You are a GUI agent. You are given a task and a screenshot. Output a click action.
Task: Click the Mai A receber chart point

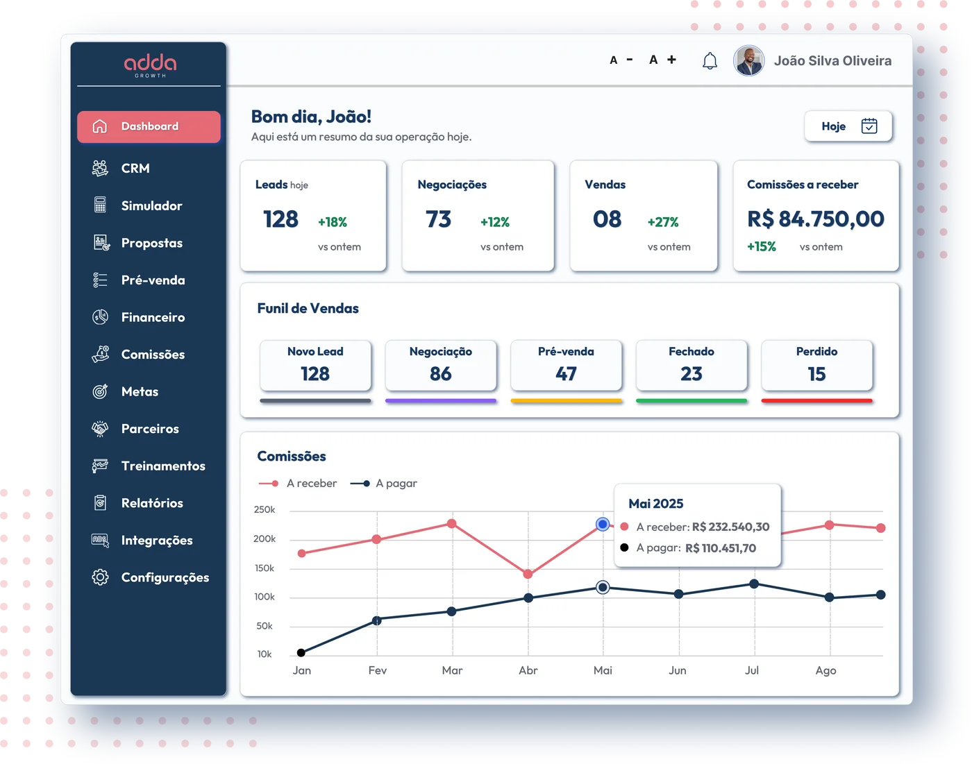point(603,524)
